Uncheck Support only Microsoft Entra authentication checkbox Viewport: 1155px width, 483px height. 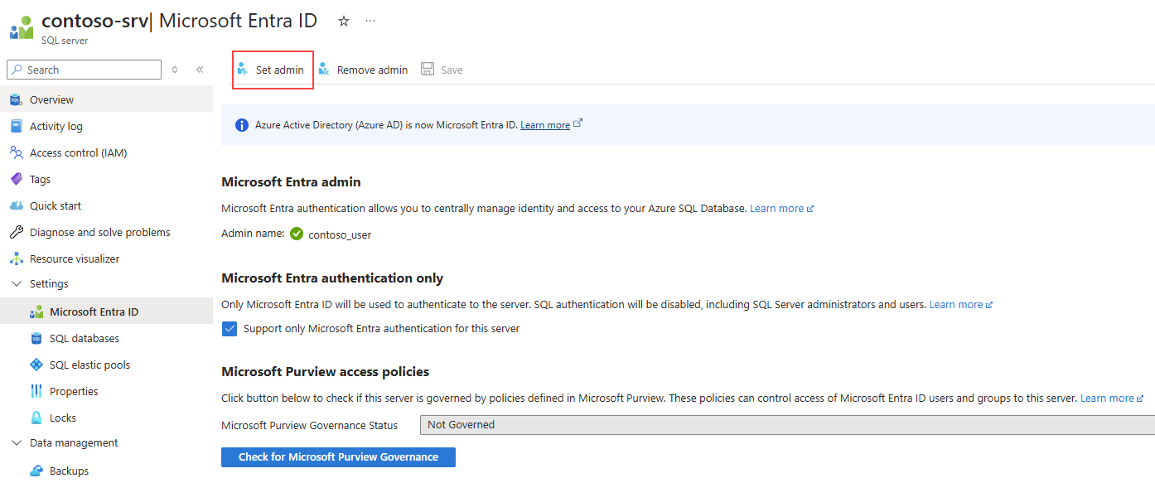coord(230,328)
